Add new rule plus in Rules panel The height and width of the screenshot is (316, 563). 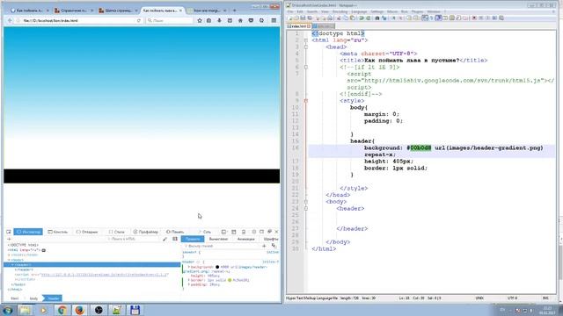click(264, 246)
